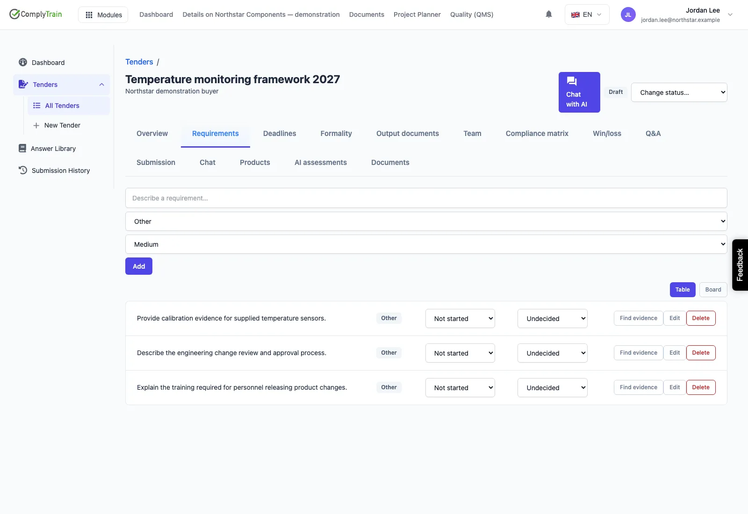The width and height of the screenshot is (748, 514).
Task: Click the Submission History clock icon
Action: [23, 170]
